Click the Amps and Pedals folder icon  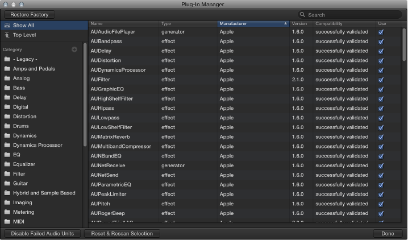pyautogui.click(x=7, y=69)
